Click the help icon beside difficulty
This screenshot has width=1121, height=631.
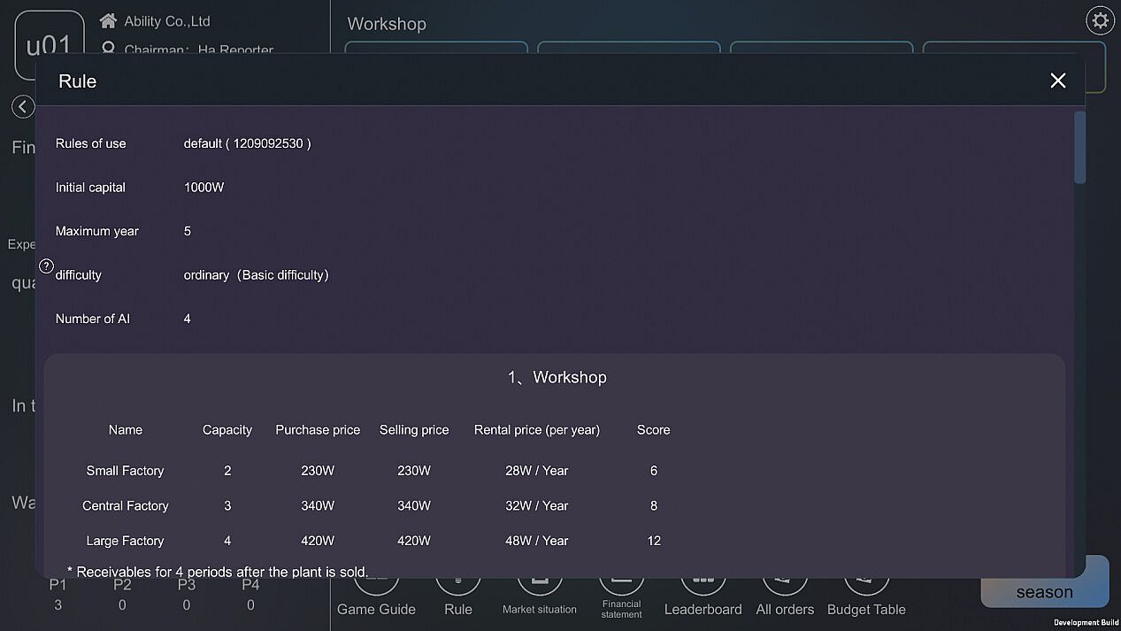tap(47, 265)
